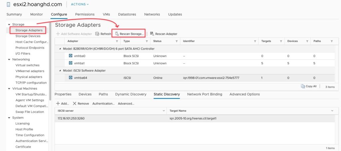The height and width of the screenshot is (151, 341).
Task: Open the Updates tab
Action: point(175,14)
